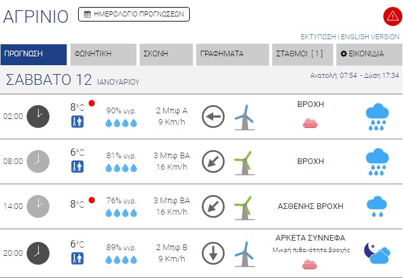Screen dimensions: 403x278
Task: Click the 20:00 dark clock icon
Action: [37, 253]
